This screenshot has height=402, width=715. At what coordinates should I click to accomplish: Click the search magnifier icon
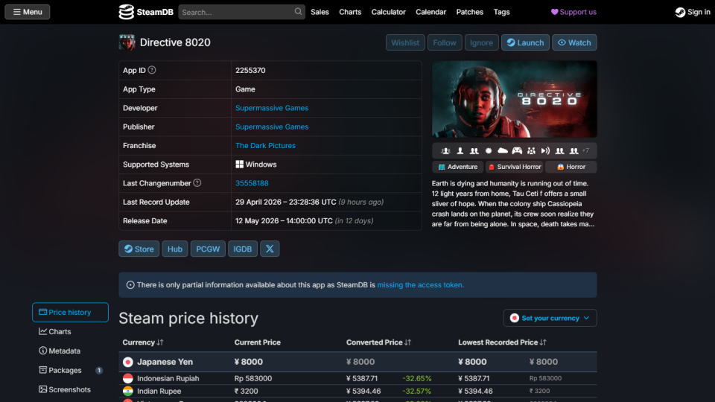pos(299,12)
